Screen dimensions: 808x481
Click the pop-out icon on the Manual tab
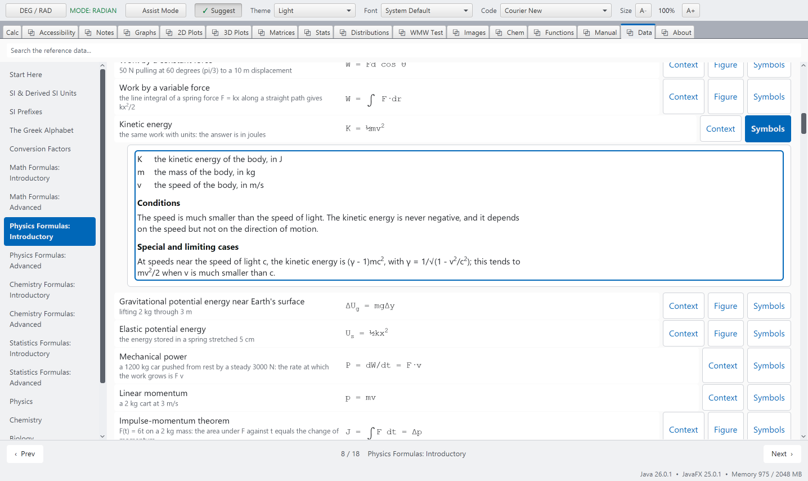[x=587, y=33]
